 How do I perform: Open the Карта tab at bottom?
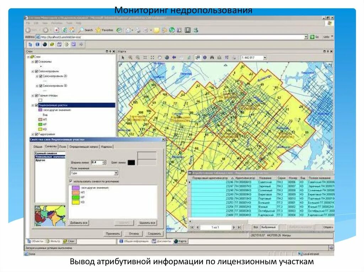[x=180, y=241]
